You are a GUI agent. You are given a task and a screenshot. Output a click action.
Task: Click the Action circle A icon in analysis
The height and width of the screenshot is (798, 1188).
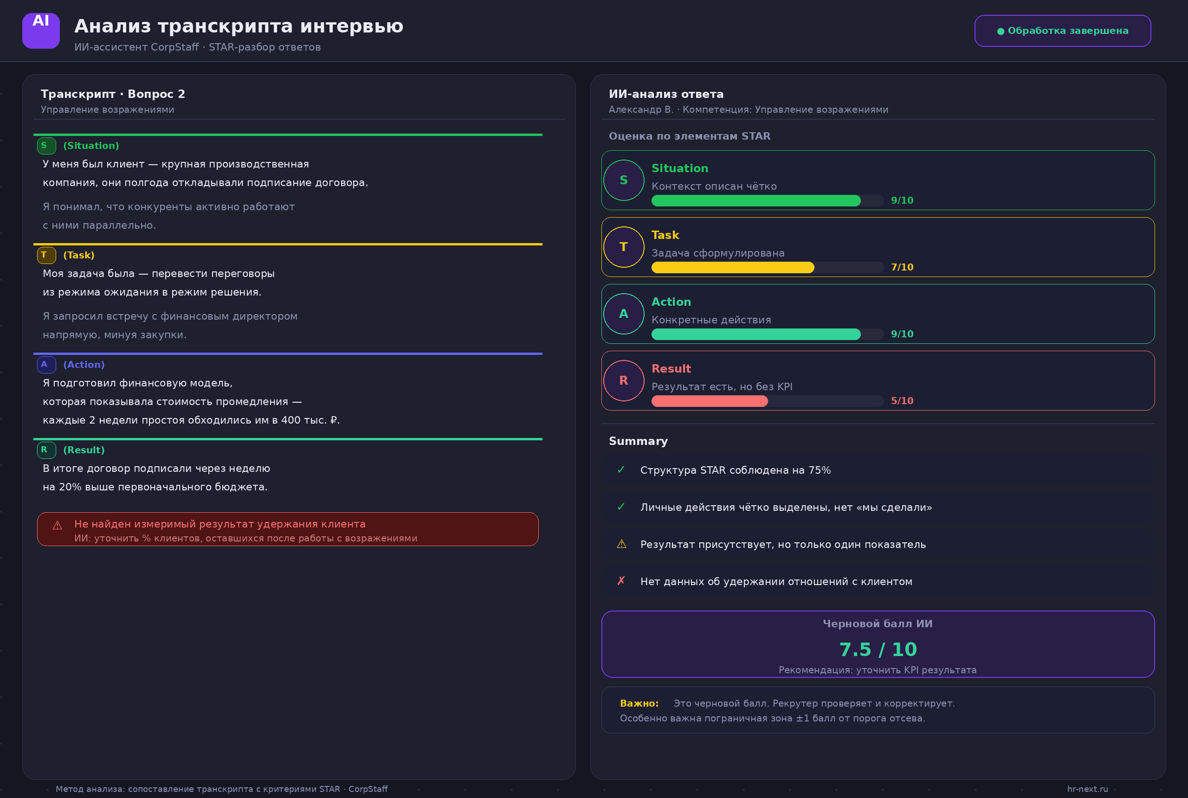point(624,314)
